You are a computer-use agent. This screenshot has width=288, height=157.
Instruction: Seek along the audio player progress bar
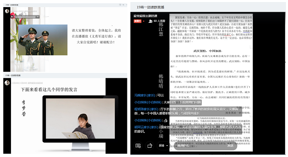[25, 17]
